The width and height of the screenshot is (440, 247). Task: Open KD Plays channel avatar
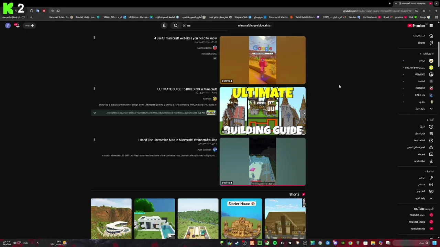[215, 99]
